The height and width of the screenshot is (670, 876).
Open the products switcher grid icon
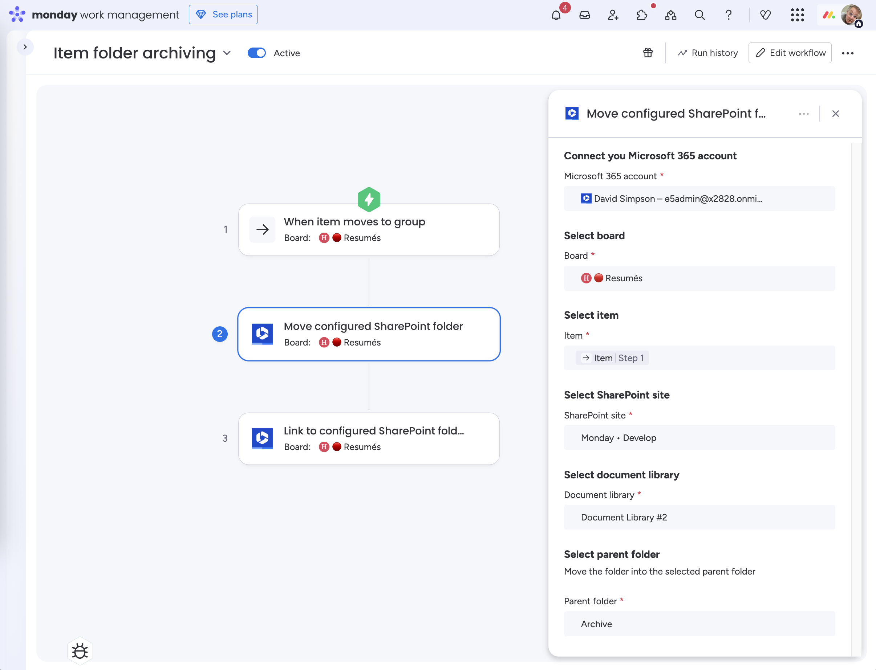click(x=797, y=15)
